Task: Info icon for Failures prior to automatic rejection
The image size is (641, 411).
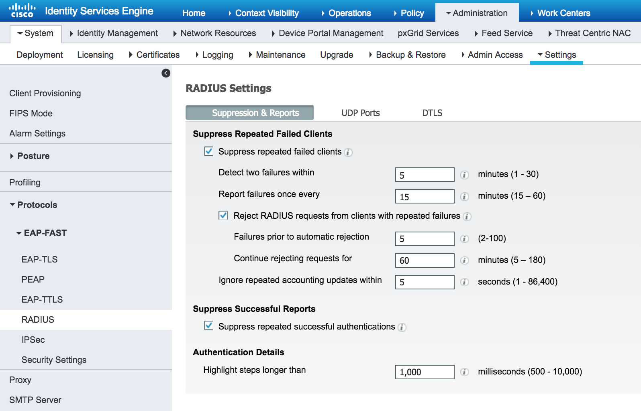Action: point(465,239)
